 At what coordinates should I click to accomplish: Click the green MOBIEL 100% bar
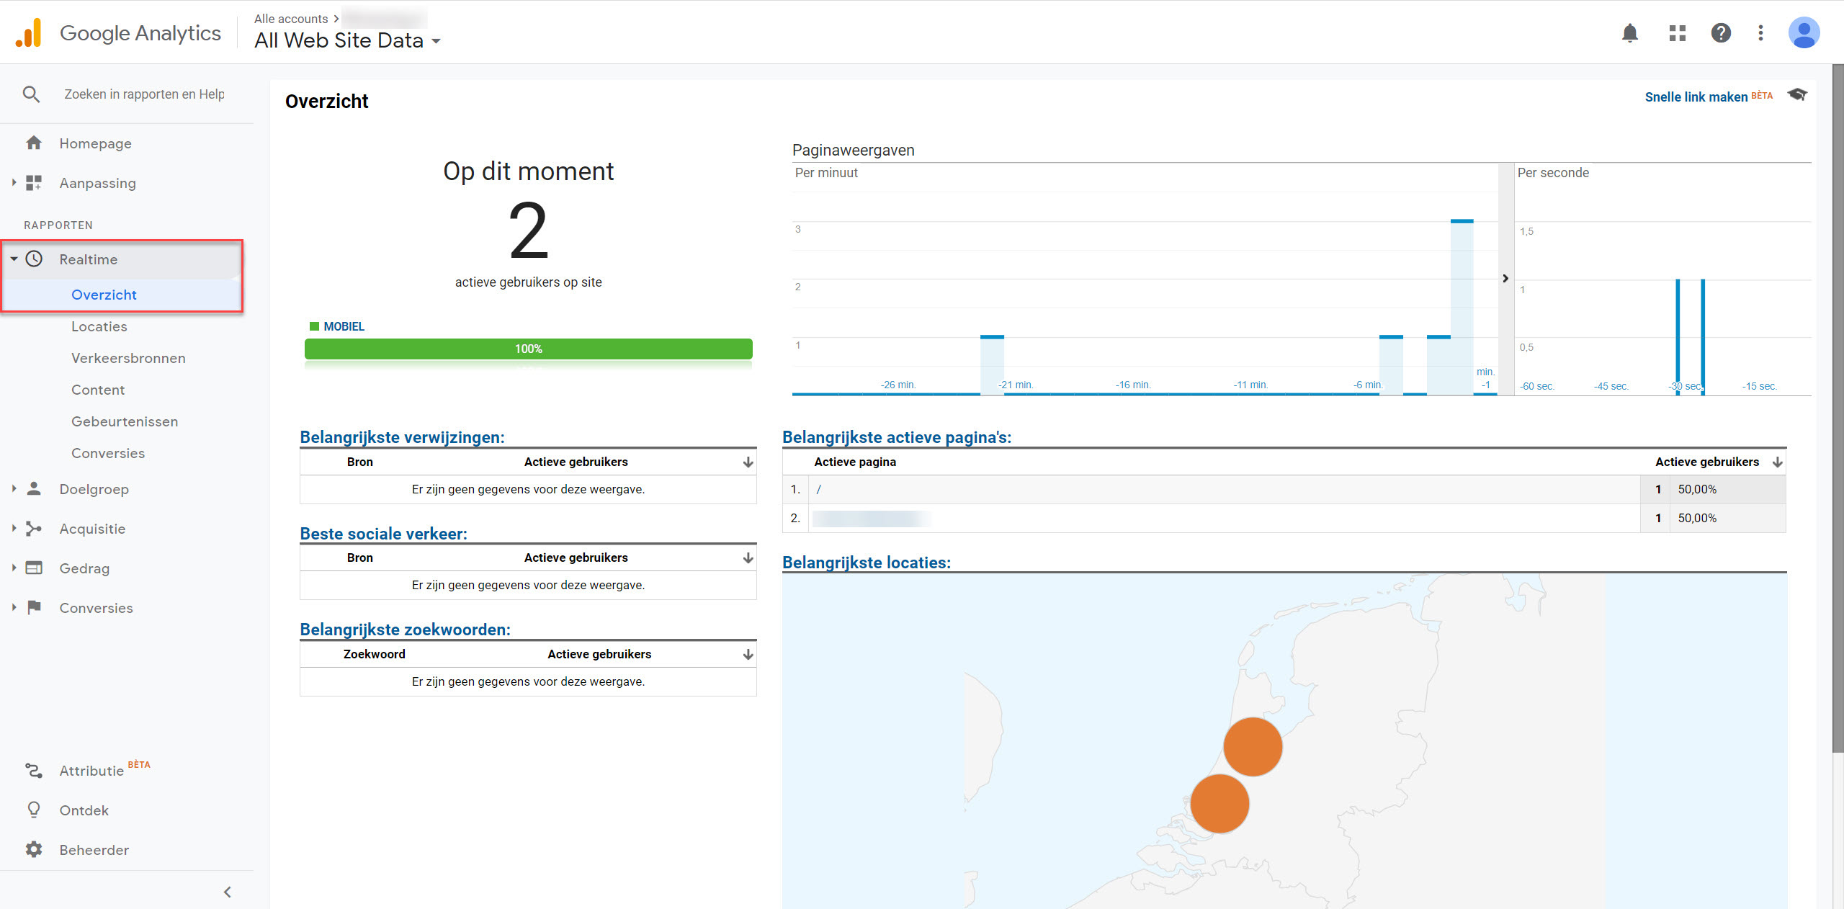coord(528,349)
